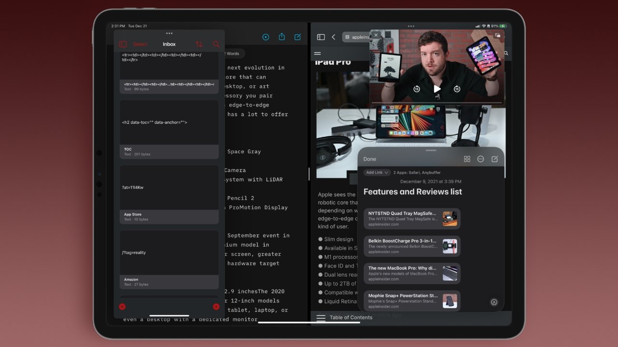Image resolution: width=618 pixels, height=347 pixels.
Task: Tap the red filter button in Anybuffer footer
Action: coord(122,307)
